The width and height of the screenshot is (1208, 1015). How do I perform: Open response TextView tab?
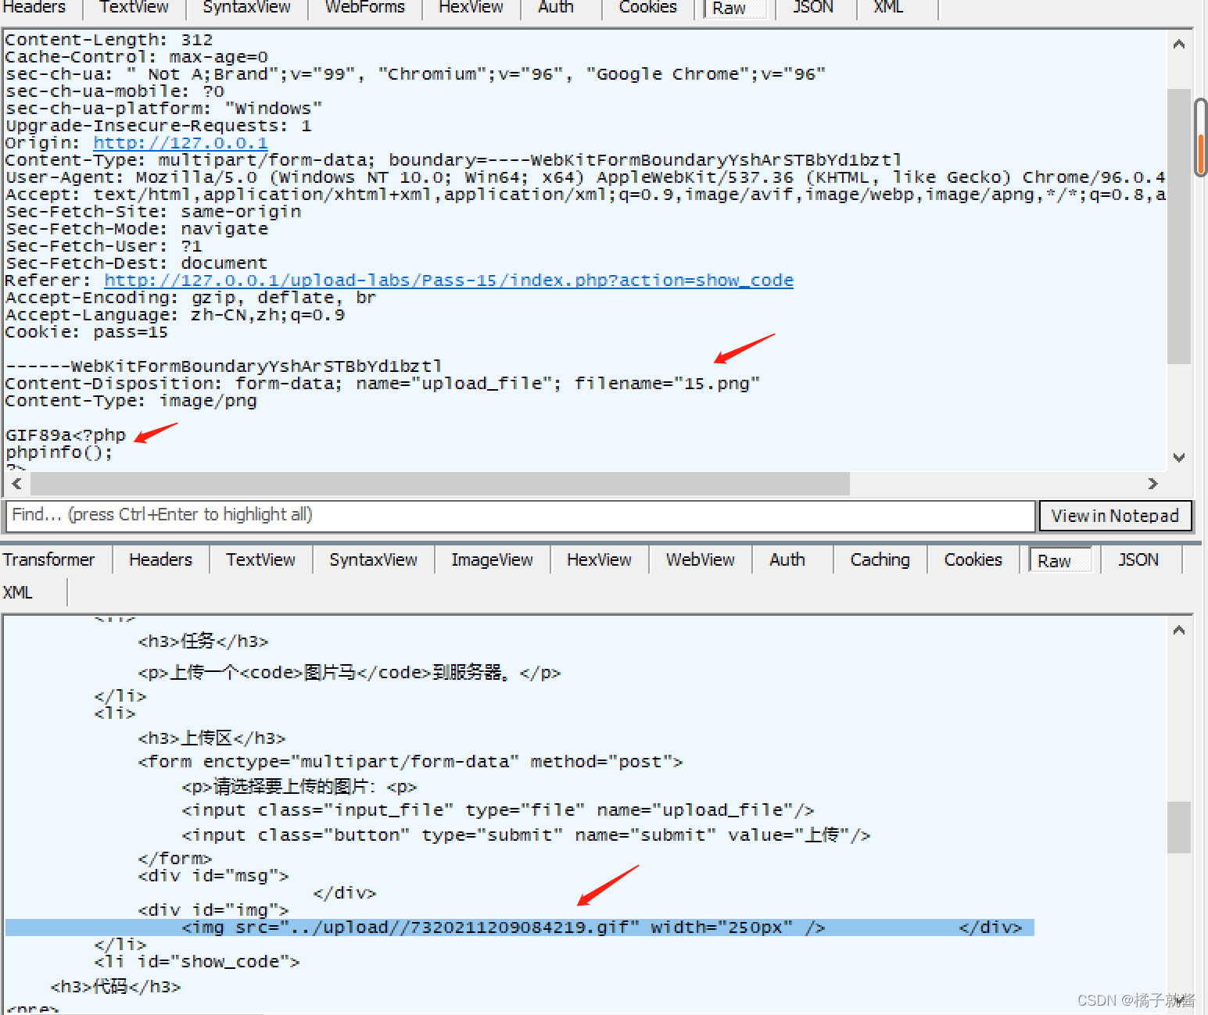260,559
